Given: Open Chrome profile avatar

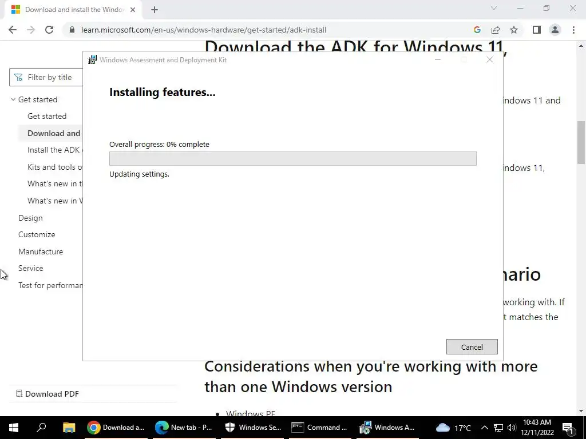Looking at the screenshot, I should point(555,30).
